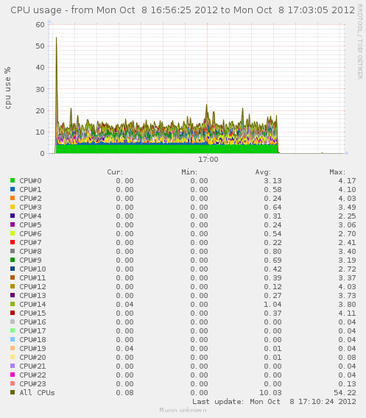Click the RRDTOOL / TOBI OETIKER watermark

coord(360,42)
